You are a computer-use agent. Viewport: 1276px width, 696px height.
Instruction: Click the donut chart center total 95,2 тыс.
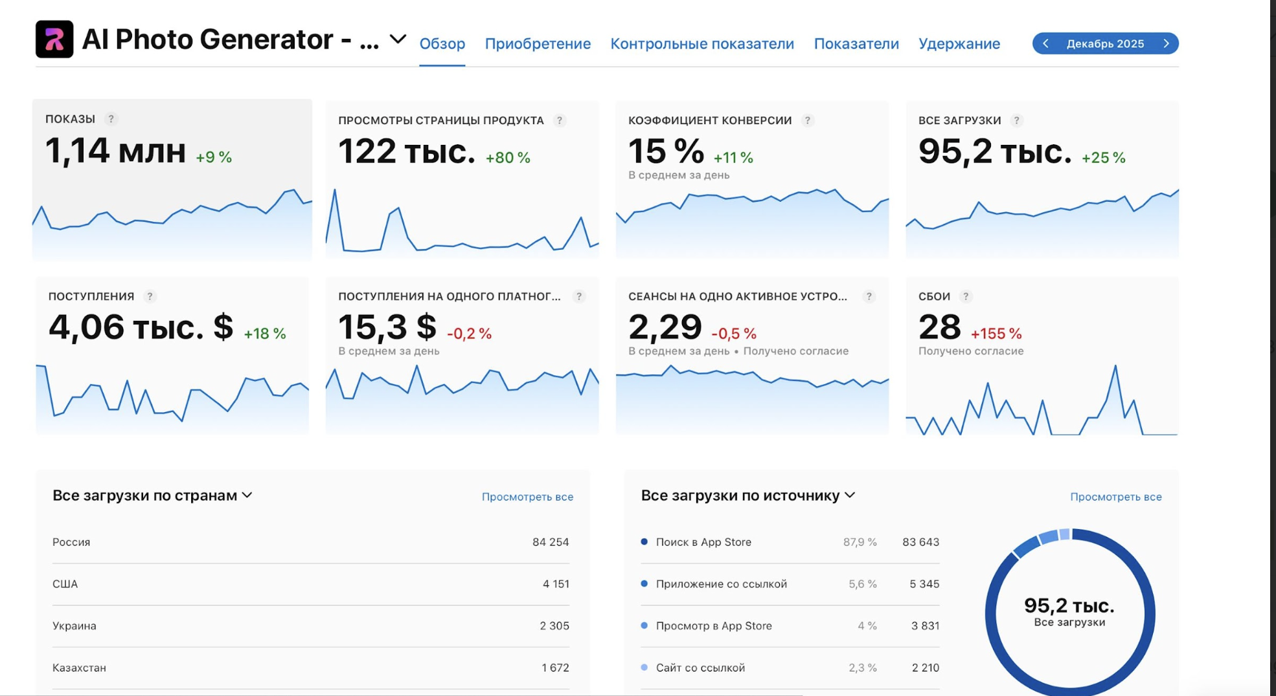pos(1069,605)
